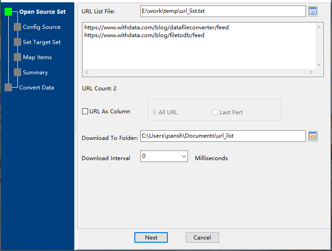Click the URL list scroll down arrow
Screen dimensions: 332x251
(x=319, y=65)
